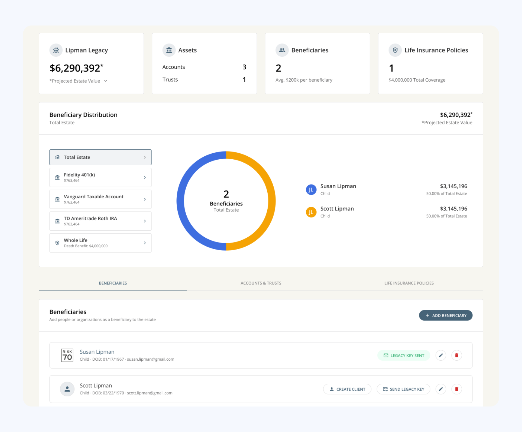Click the center label of the donut chart
Image resolution: width=522 pixels, height=432 pixels.
point(226,201)
